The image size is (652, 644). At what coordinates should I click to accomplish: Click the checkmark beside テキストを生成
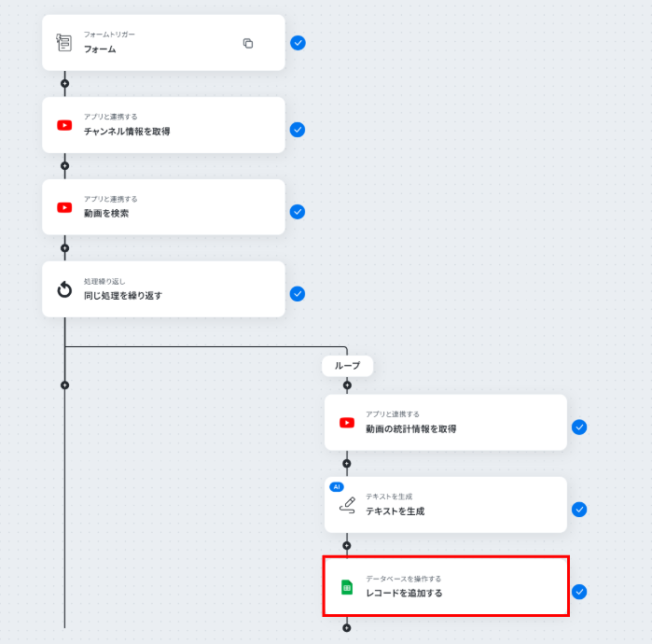pos(579,510)
